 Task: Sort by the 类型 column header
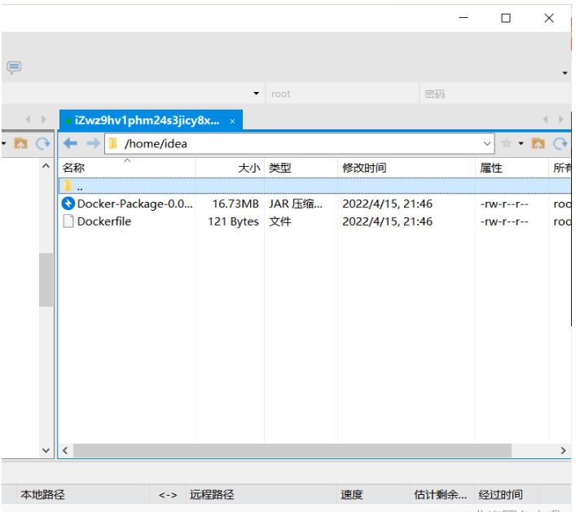click(301, 168)
